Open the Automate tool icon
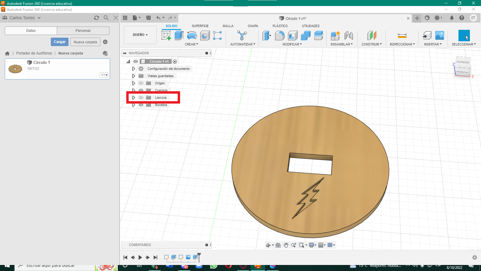Viewport: 481px width, 271px height. (242, 36)
